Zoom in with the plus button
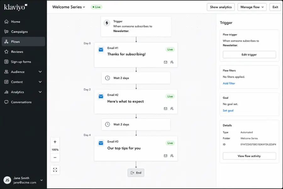 pyautogui.click(x=55, y=142)
